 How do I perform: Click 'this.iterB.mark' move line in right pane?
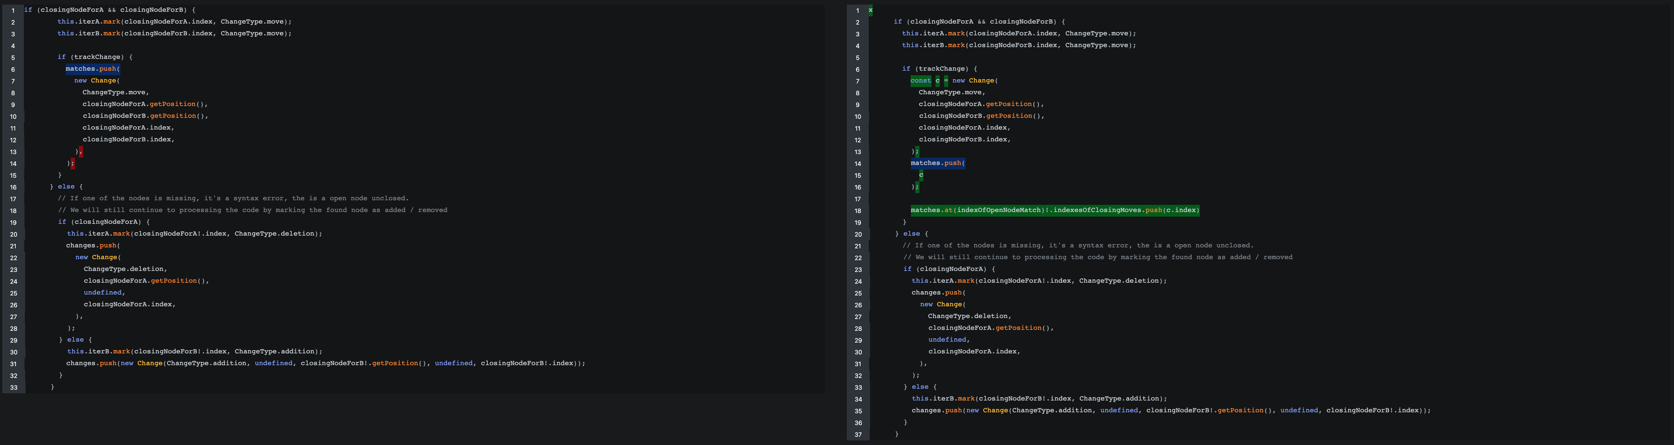(1019, 45)
